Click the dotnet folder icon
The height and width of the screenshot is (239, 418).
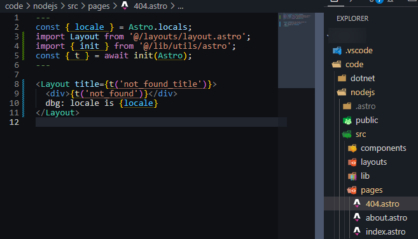tap(342, 79)
